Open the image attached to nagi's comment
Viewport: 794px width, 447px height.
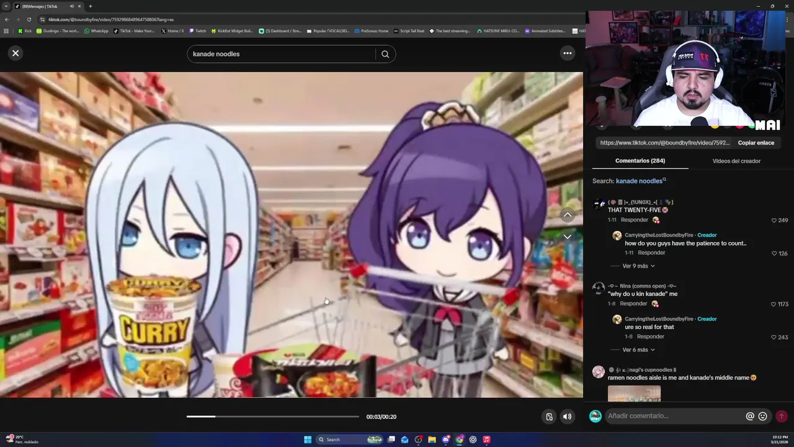point(634,394)
